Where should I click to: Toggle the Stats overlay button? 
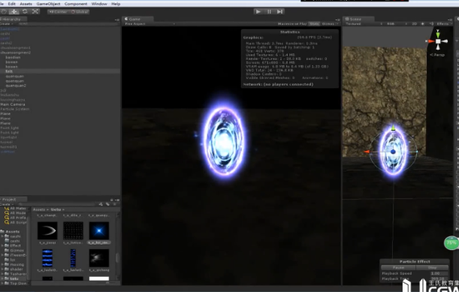[x=314, y=24]
